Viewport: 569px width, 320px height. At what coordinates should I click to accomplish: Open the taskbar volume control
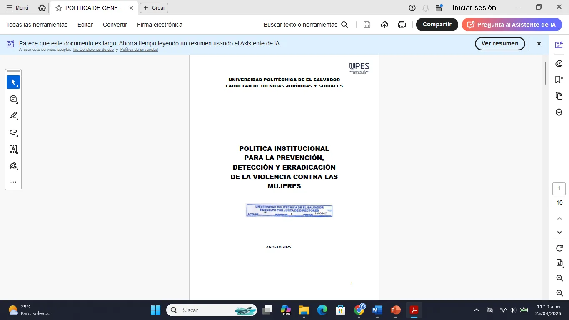pyautogui.click(x=513, y=310)
